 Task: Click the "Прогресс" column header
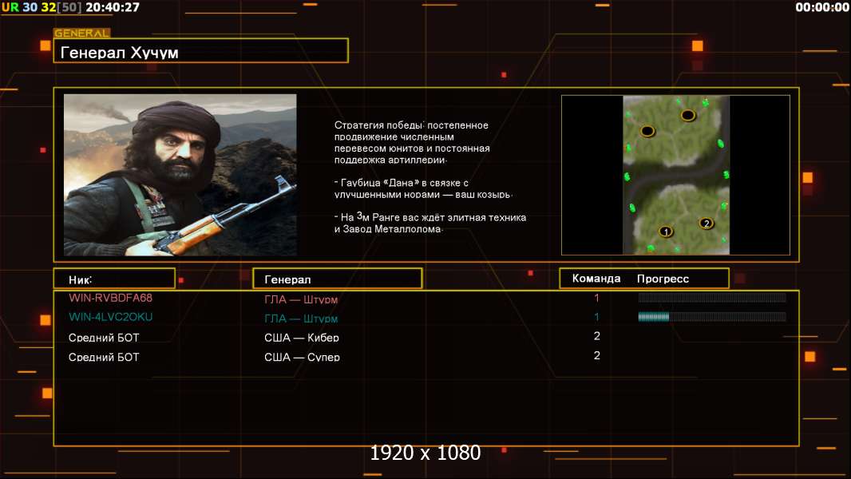point(663,279)
